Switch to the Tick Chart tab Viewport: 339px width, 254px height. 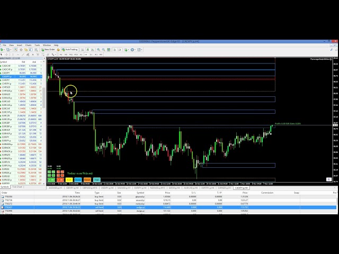[x=17, y=187]
